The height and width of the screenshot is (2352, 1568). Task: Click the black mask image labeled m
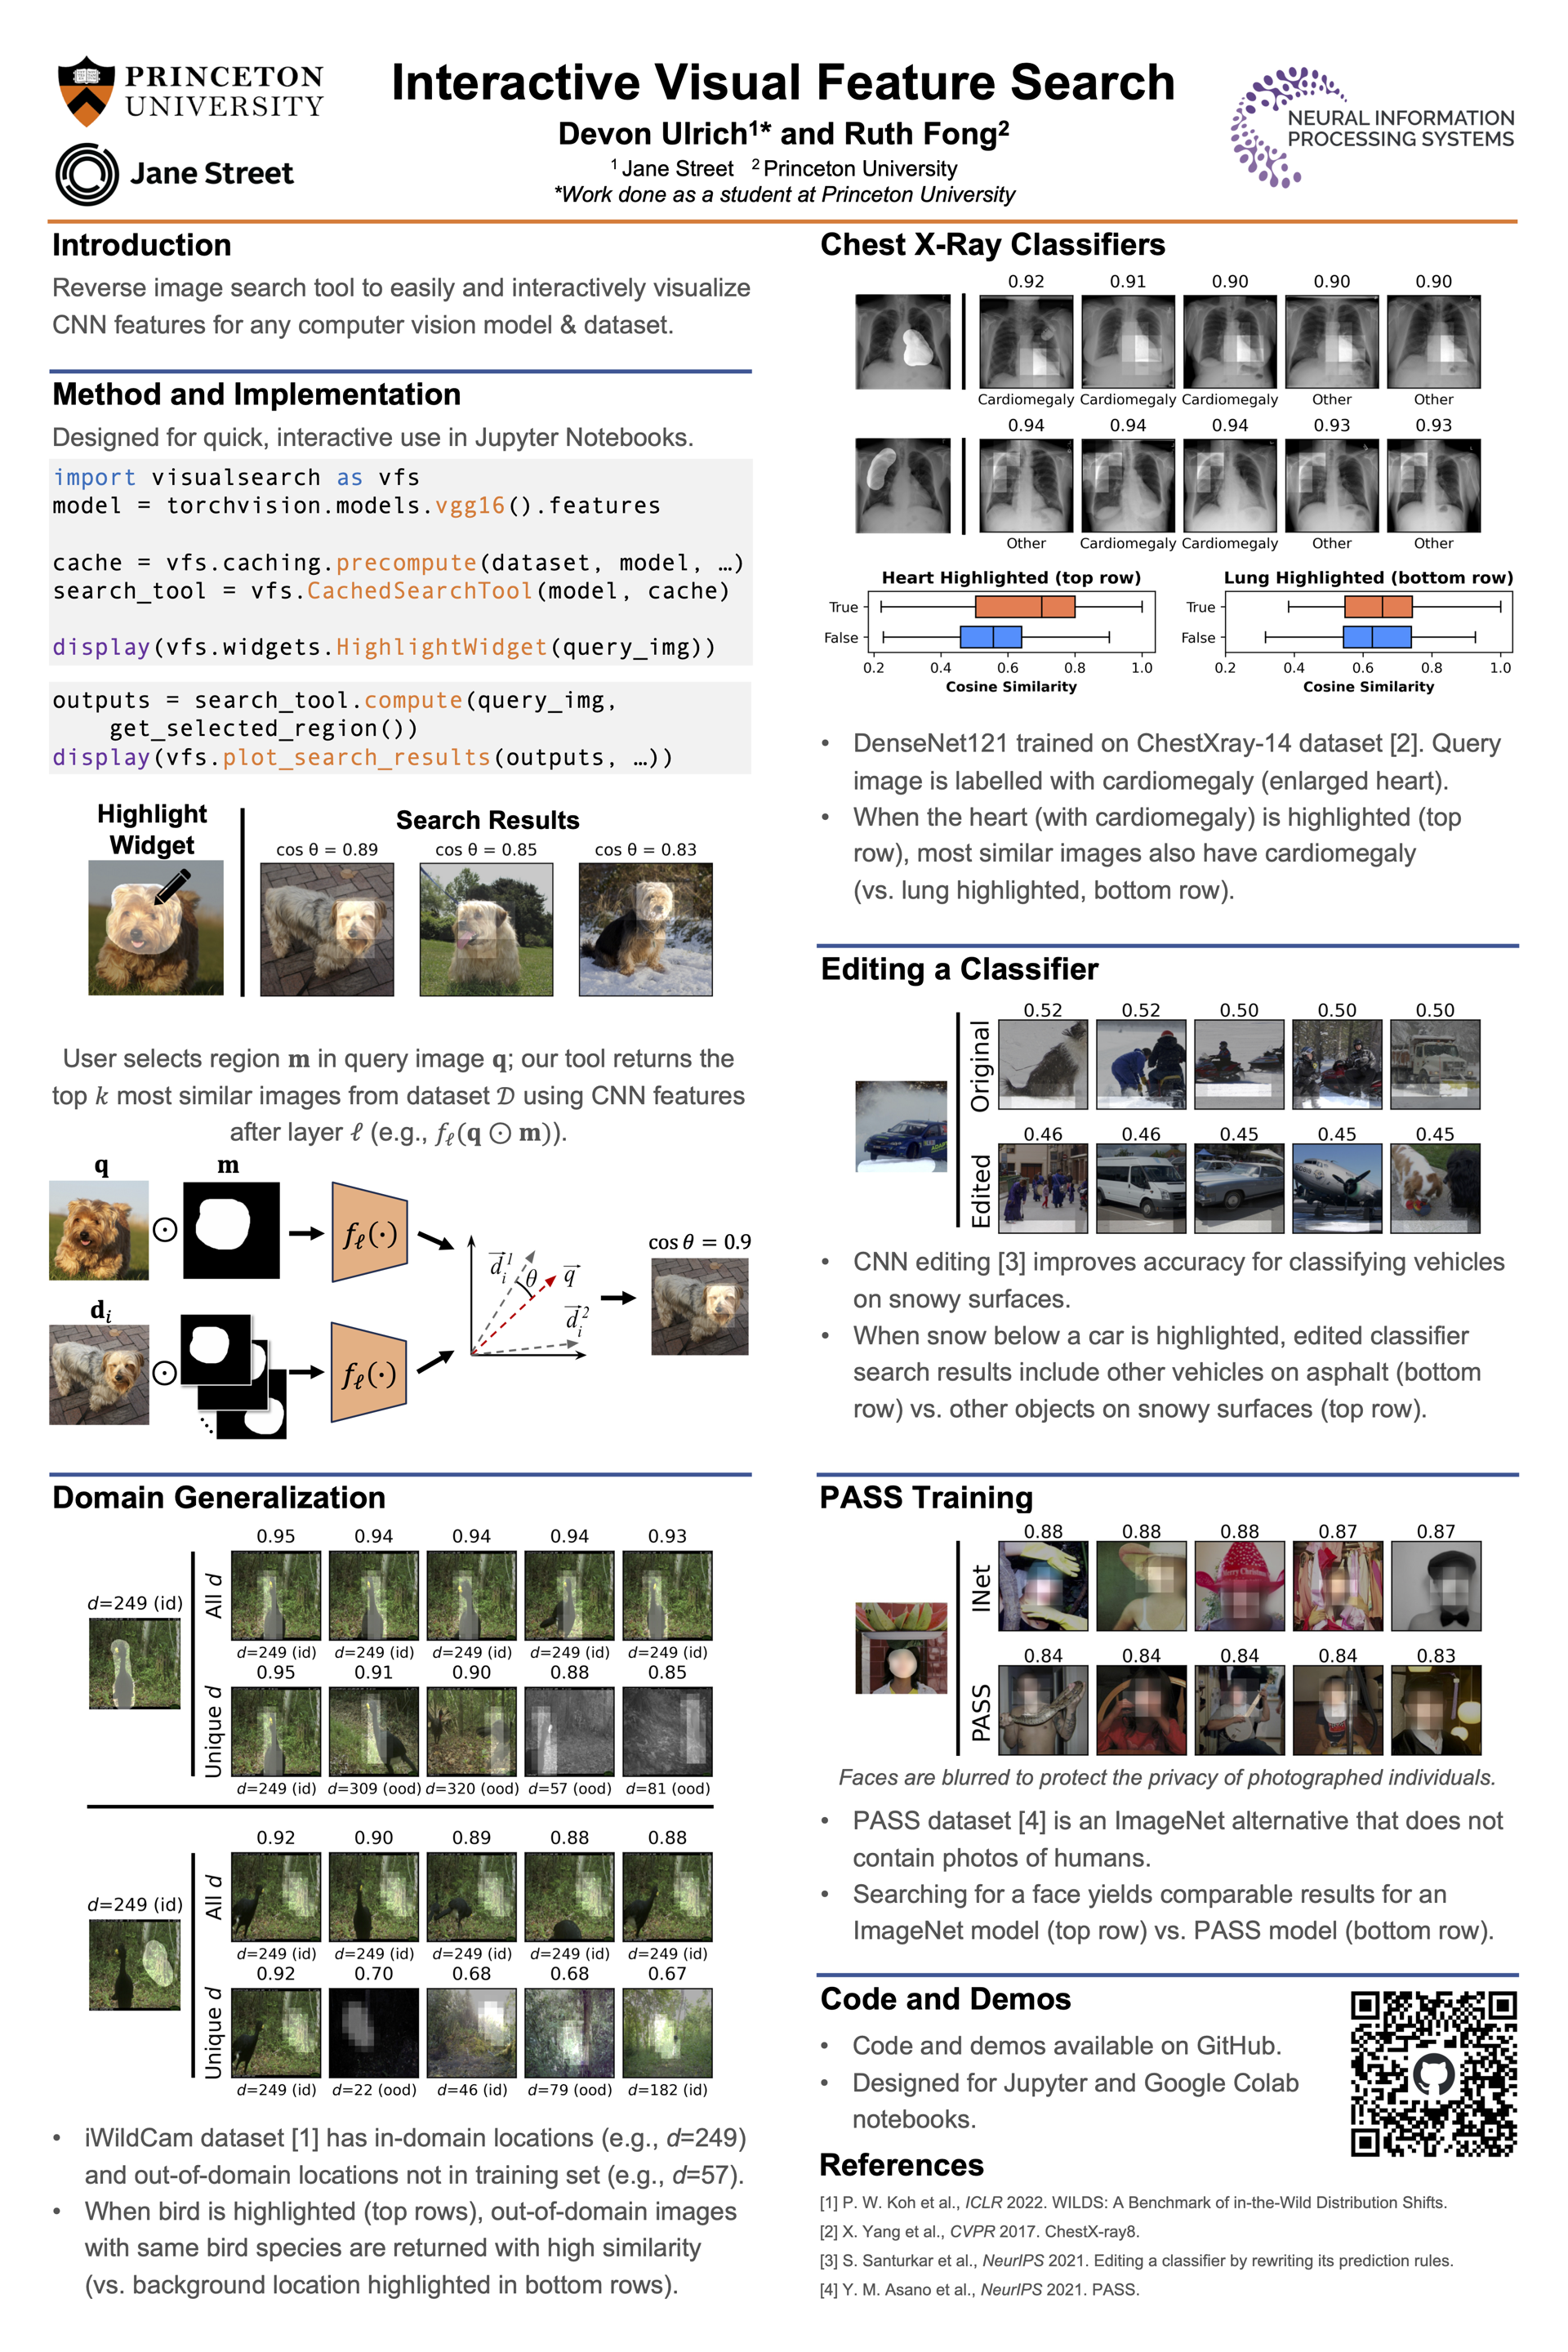[231, 1229]
